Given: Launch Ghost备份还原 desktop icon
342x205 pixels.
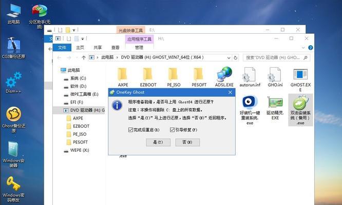Looking at the screenshot, I should (13, 120).
